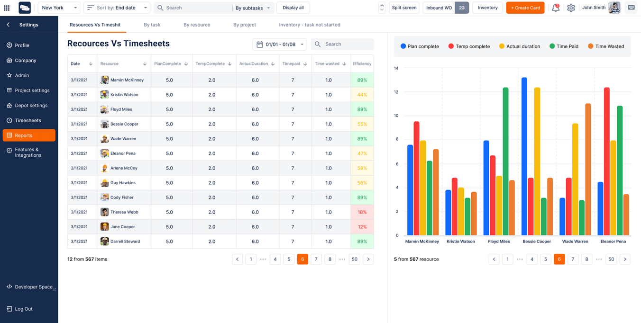The image size is (641, 323).
Task: Open the Profile settings page
Action: (22, 45)
